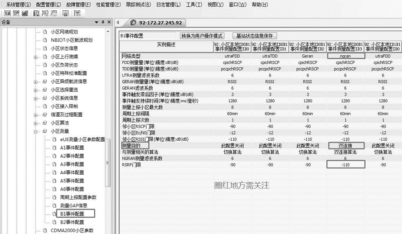Click the help question-mark toolbar icon
Screen dimensions: 402x234
click(77, 13)
